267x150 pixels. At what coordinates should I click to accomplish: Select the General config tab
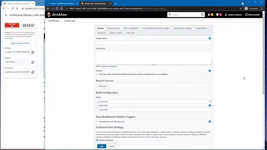101,28
